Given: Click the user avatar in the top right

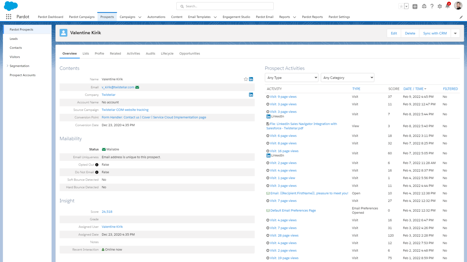Looking at the screenshot, I should [458, 6].
